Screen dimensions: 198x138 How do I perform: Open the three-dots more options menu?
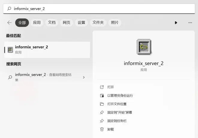(x=190, y=23)
